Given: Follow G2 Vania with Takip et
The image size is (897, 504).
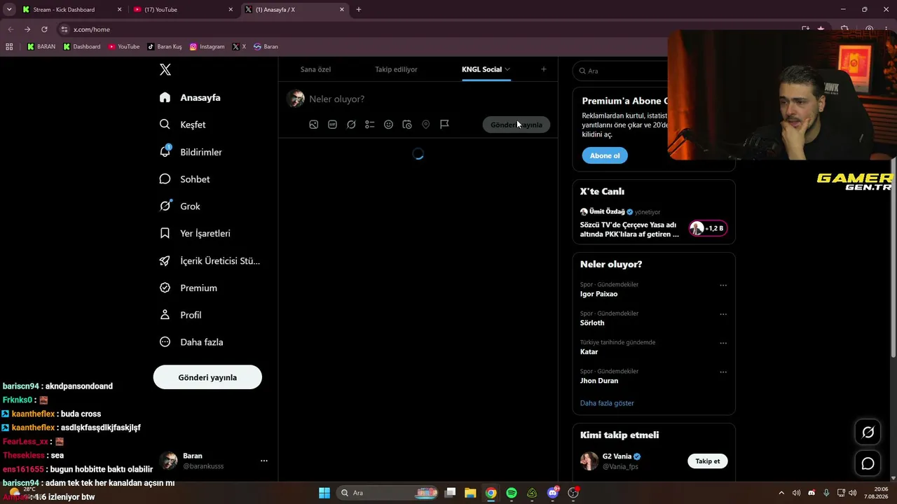Looking at the screenshot, I should click(x=708, y=461).
